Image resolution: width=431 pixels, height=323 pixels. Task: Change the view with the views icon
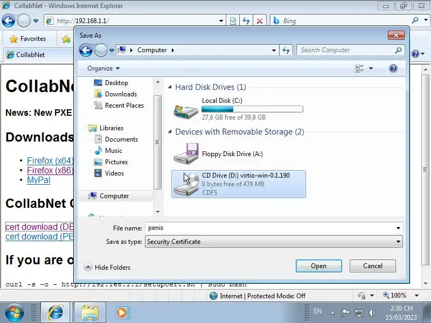(359, 68)
